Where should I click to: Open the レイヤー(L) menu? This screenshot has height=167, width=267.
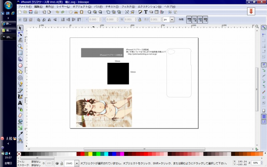click(63, 7)
